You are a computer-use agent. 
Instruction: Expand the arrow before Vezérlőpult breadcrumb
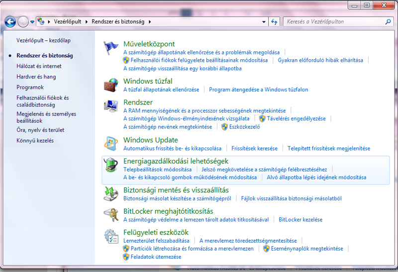coord(49,22)
